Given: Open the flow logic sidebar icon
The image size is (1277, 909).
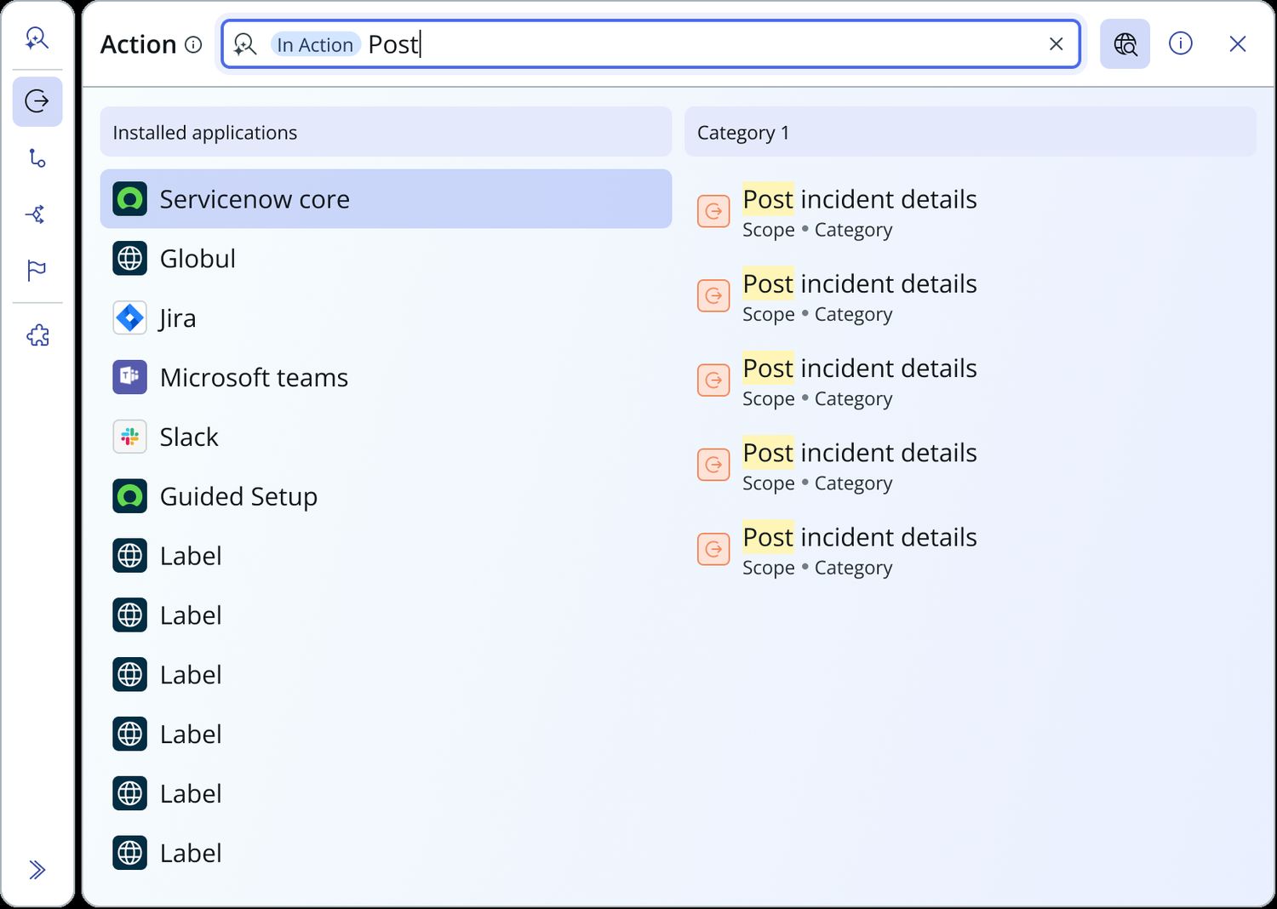Looking at the screenshot, I should click(37, 157).
